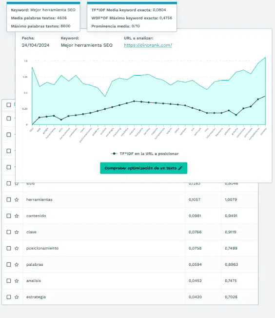Click the star icon beside clave
The image size is (275, 318).
[17, 232]
